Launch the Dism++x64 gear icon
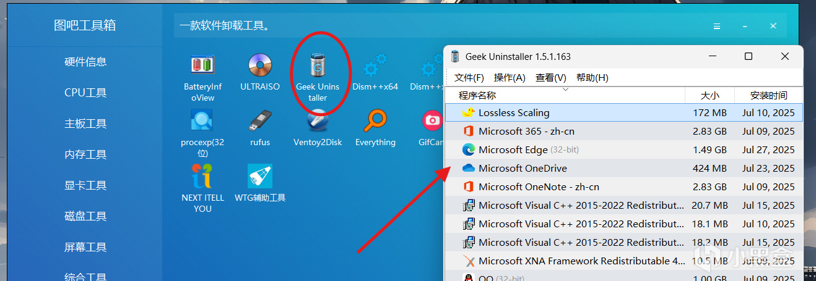Screen dimensions: 816x281 375,65
